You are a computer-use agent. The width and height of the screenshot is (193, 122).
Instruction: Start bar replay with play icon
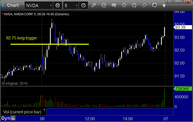click(124, 5)
